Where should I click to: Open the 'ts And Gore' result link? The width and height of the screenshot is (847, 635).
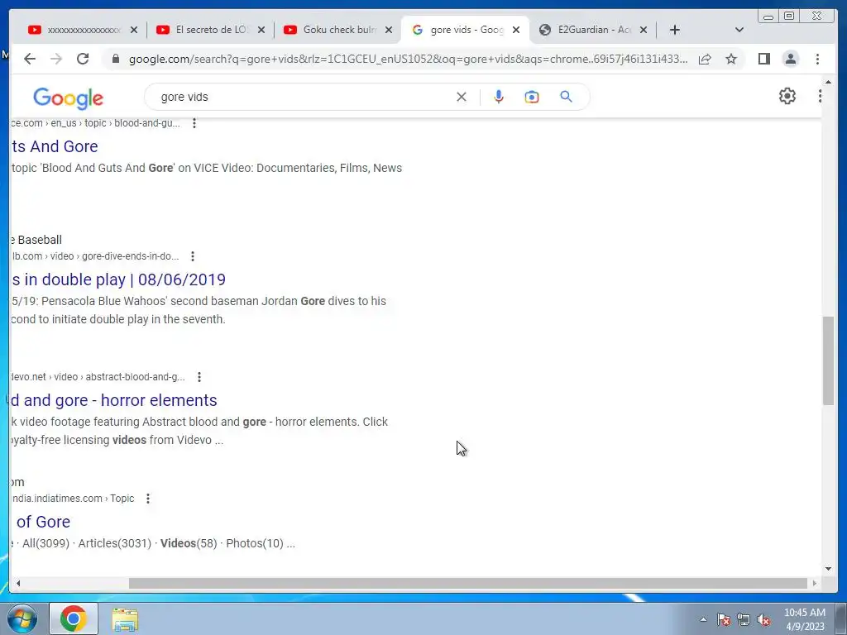click(54, 146)
